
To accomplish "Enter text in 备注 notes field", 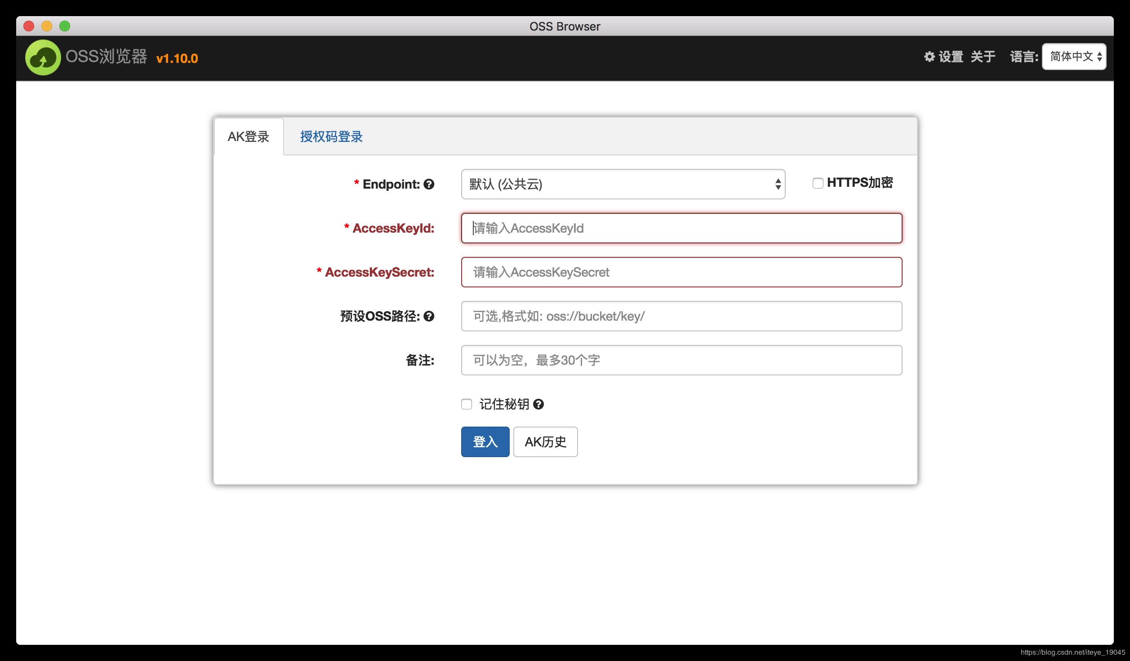I will tap(681, 360).
